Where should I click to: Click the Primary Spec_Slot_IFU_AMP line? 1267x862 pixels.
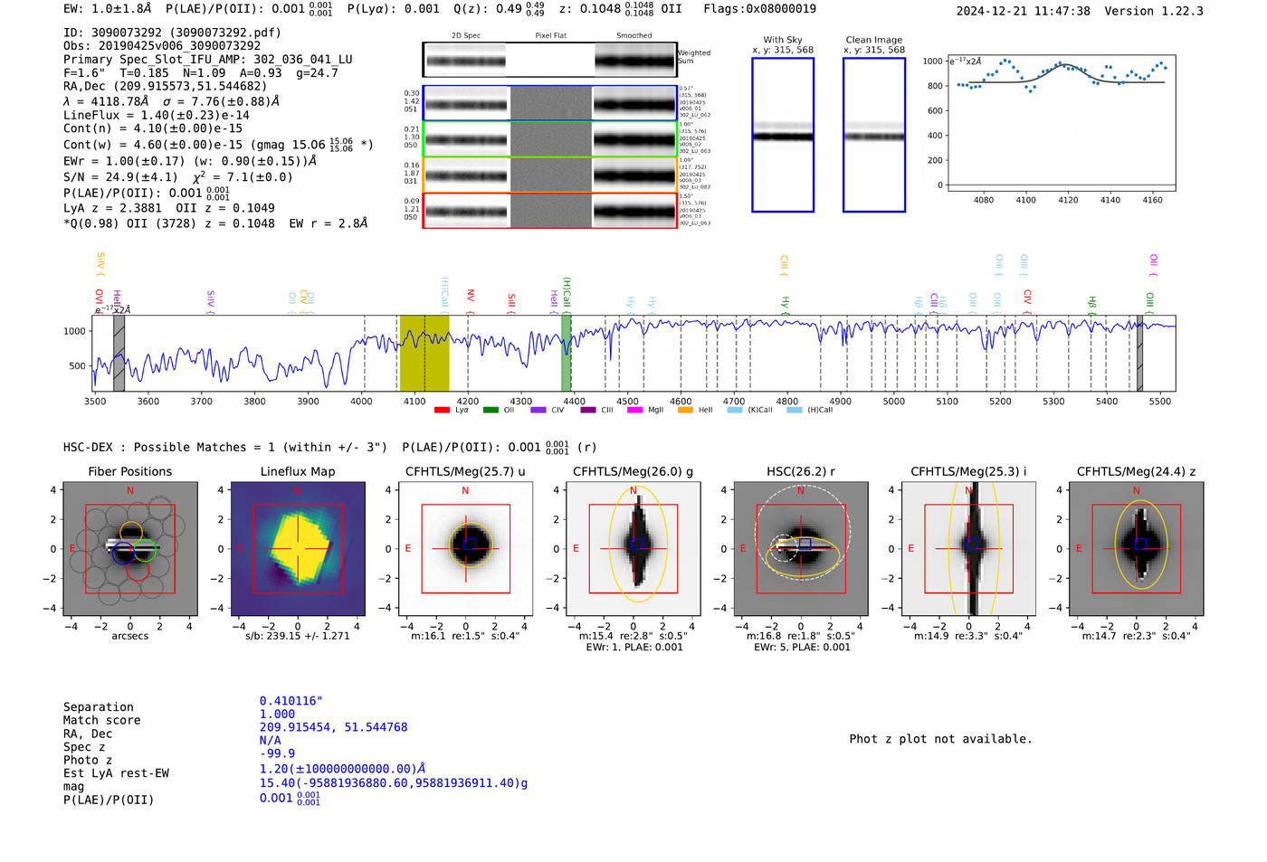208,60
